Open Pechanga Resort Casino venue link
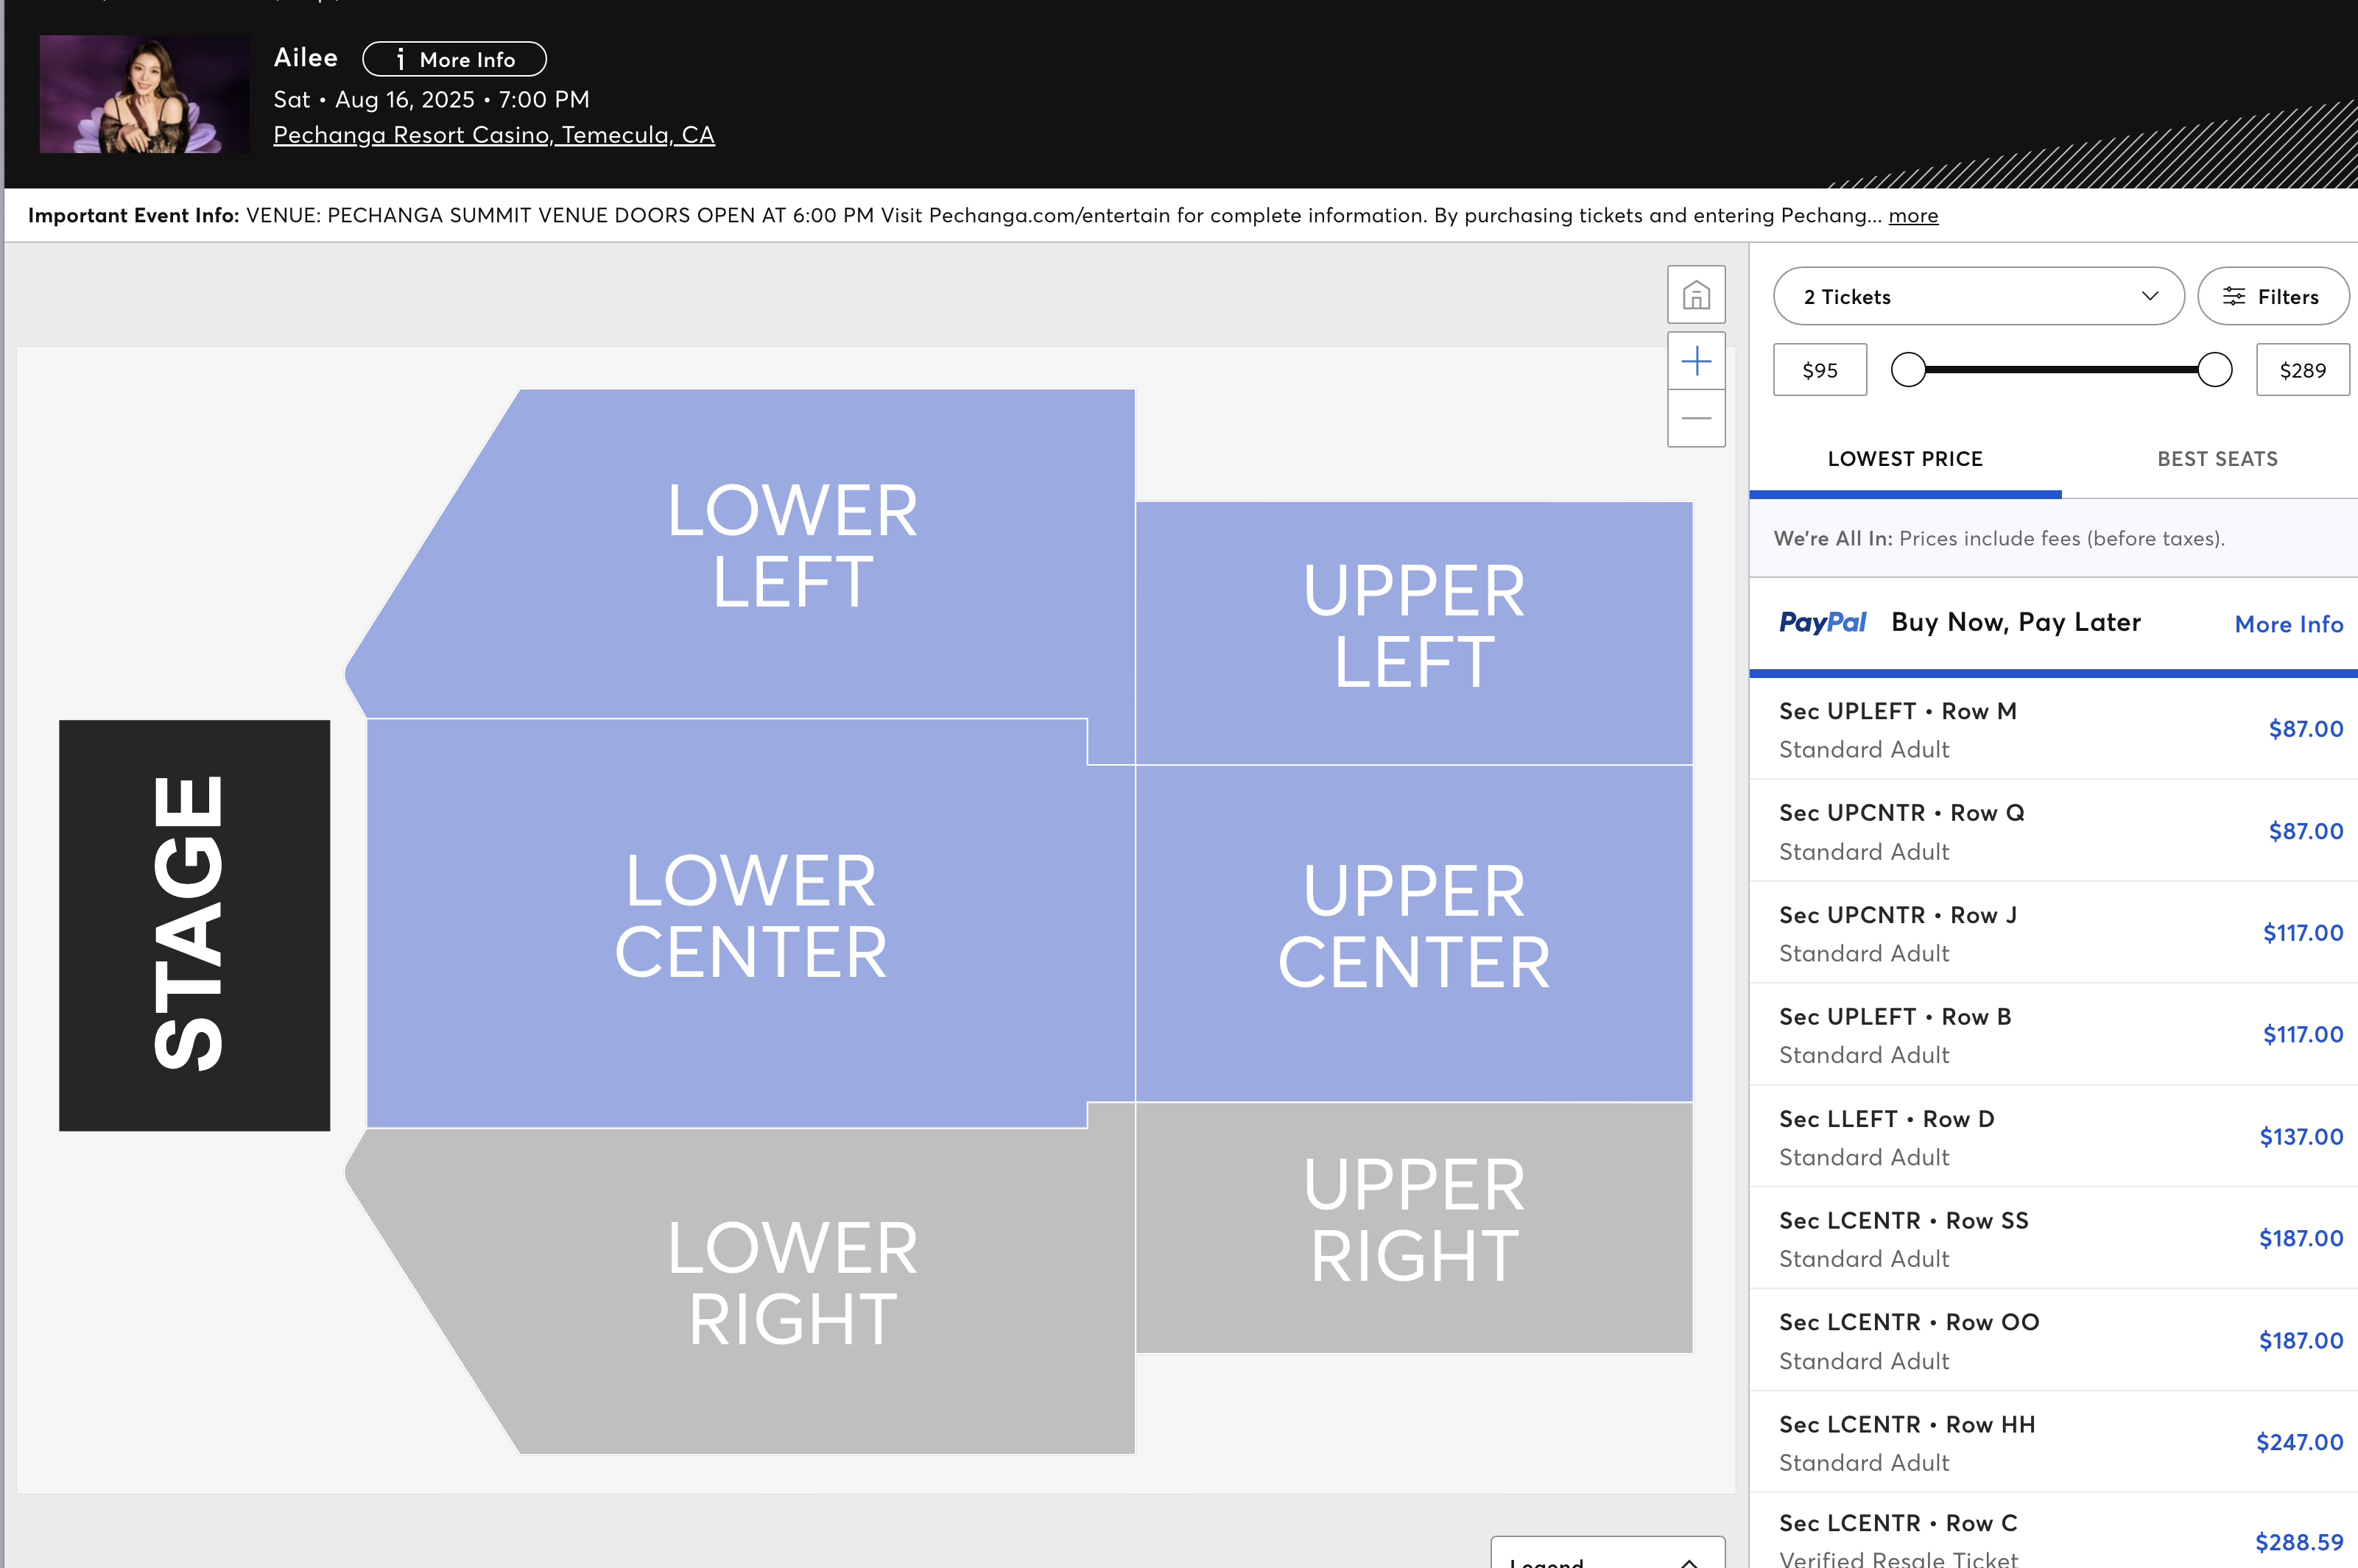2358x1568 pixels. tap(493, 135)
